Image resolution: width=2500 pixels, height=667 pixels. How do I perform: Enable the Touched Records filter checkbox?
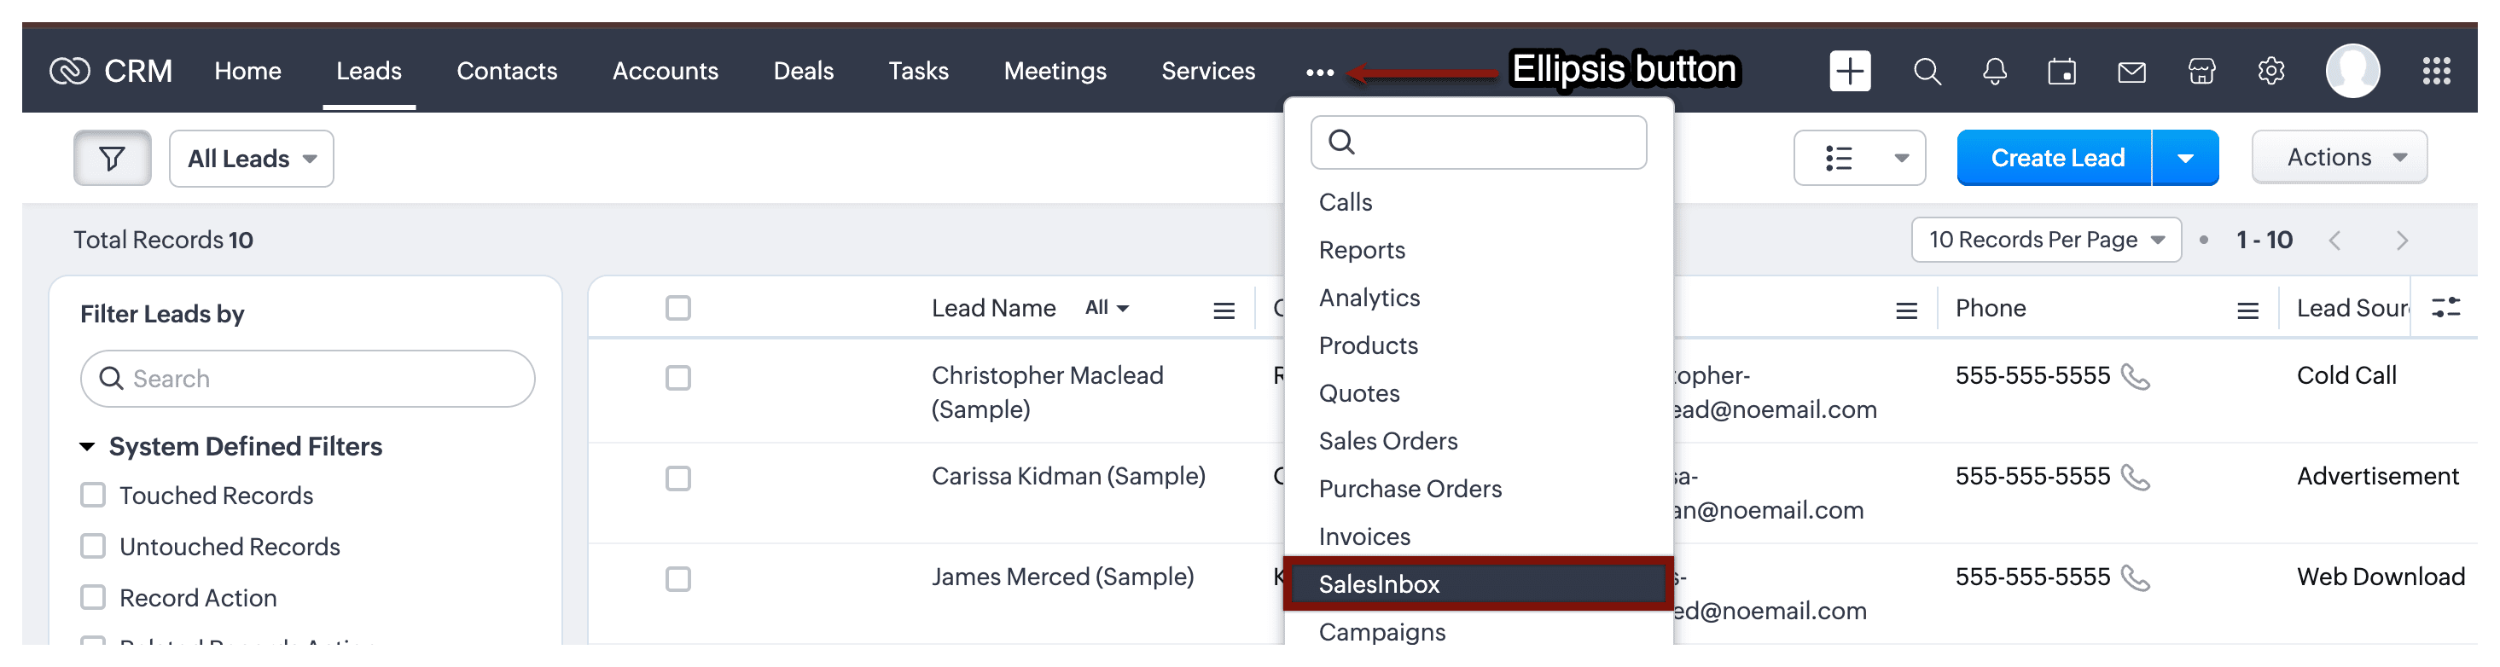click(x=93, y=496)
